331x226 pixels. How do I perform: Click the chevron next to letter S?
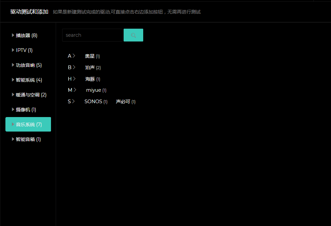pyautogui.click(x=74, y=101)
